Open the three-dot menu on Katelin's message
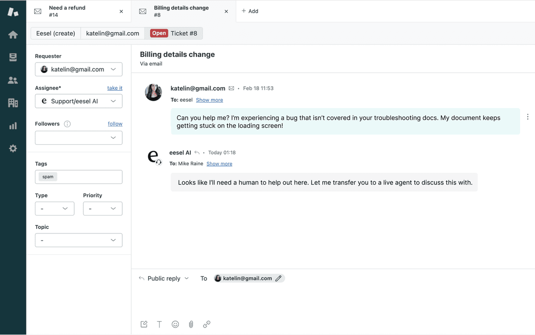 click(528, 116)
